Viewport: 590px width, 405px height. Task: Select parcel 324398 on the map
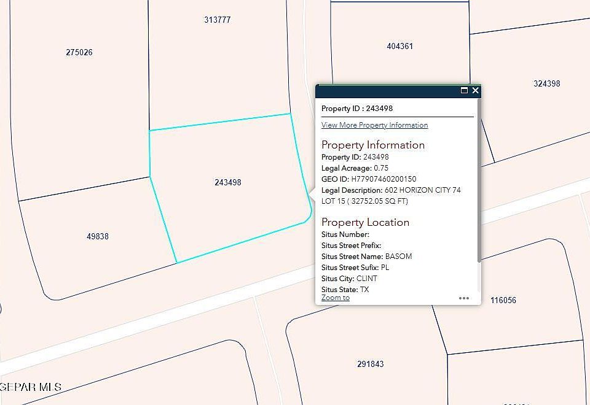tap(547, 83)
